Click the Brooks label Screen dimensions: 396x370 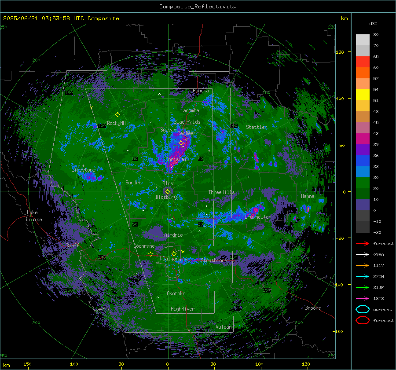pyautogui.click(x=313, y=308)
